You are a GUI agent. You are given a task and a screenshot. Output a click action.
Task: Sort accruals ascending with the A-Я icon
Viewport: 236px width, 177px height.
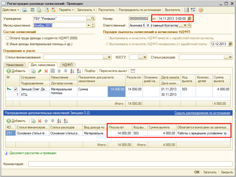coord(72,71)
